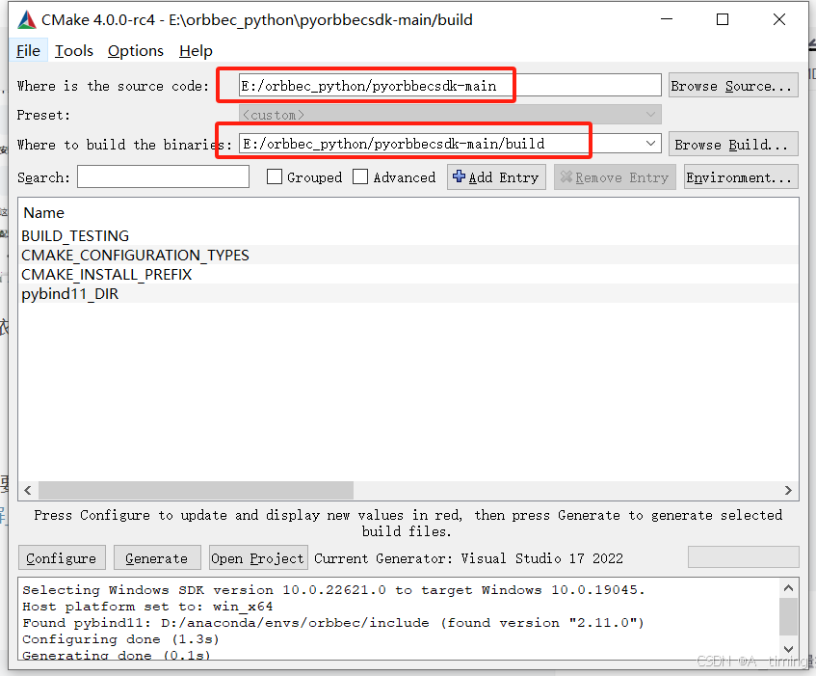The image size is (816, 676).
Task: Click Browse Build button
Action: [733, 144]
